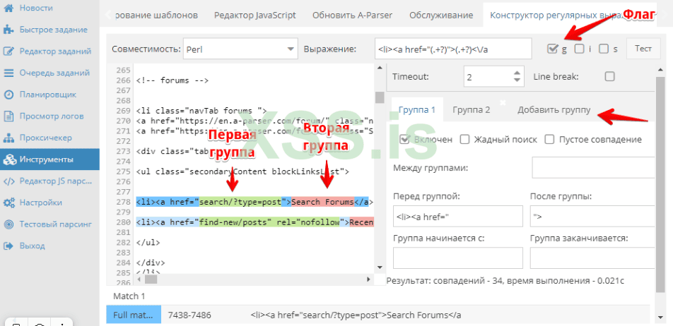This screenshot has width=673, height=326.
Task: Decrease Timeout value with down arrow
Action: pyautogui.click(x=517, y=80)
